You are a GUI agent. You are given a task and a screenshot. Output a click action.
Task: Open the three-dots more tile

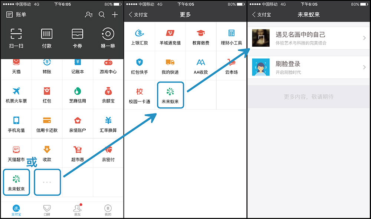pos(47,182)
